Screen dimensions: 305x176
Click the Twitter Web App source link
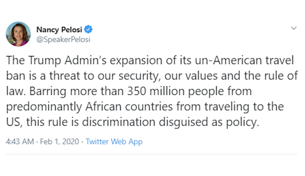(x=114, y=141)
